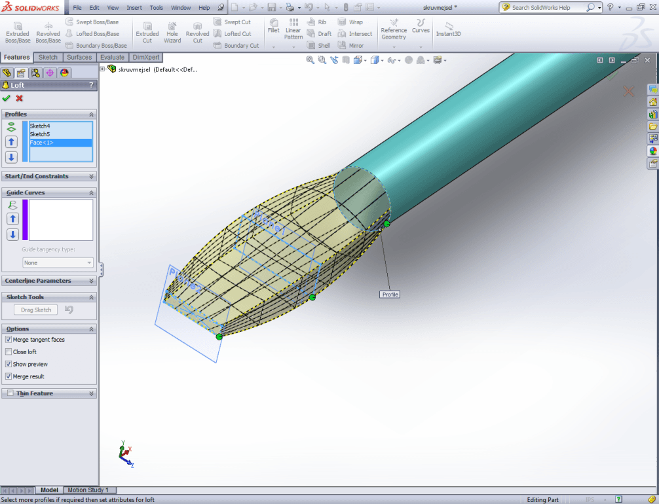Image resolution: width=659 pixels, height=504 pixels.
Task: Open Motion Study 1 tab
Action: tap(88, 490)
